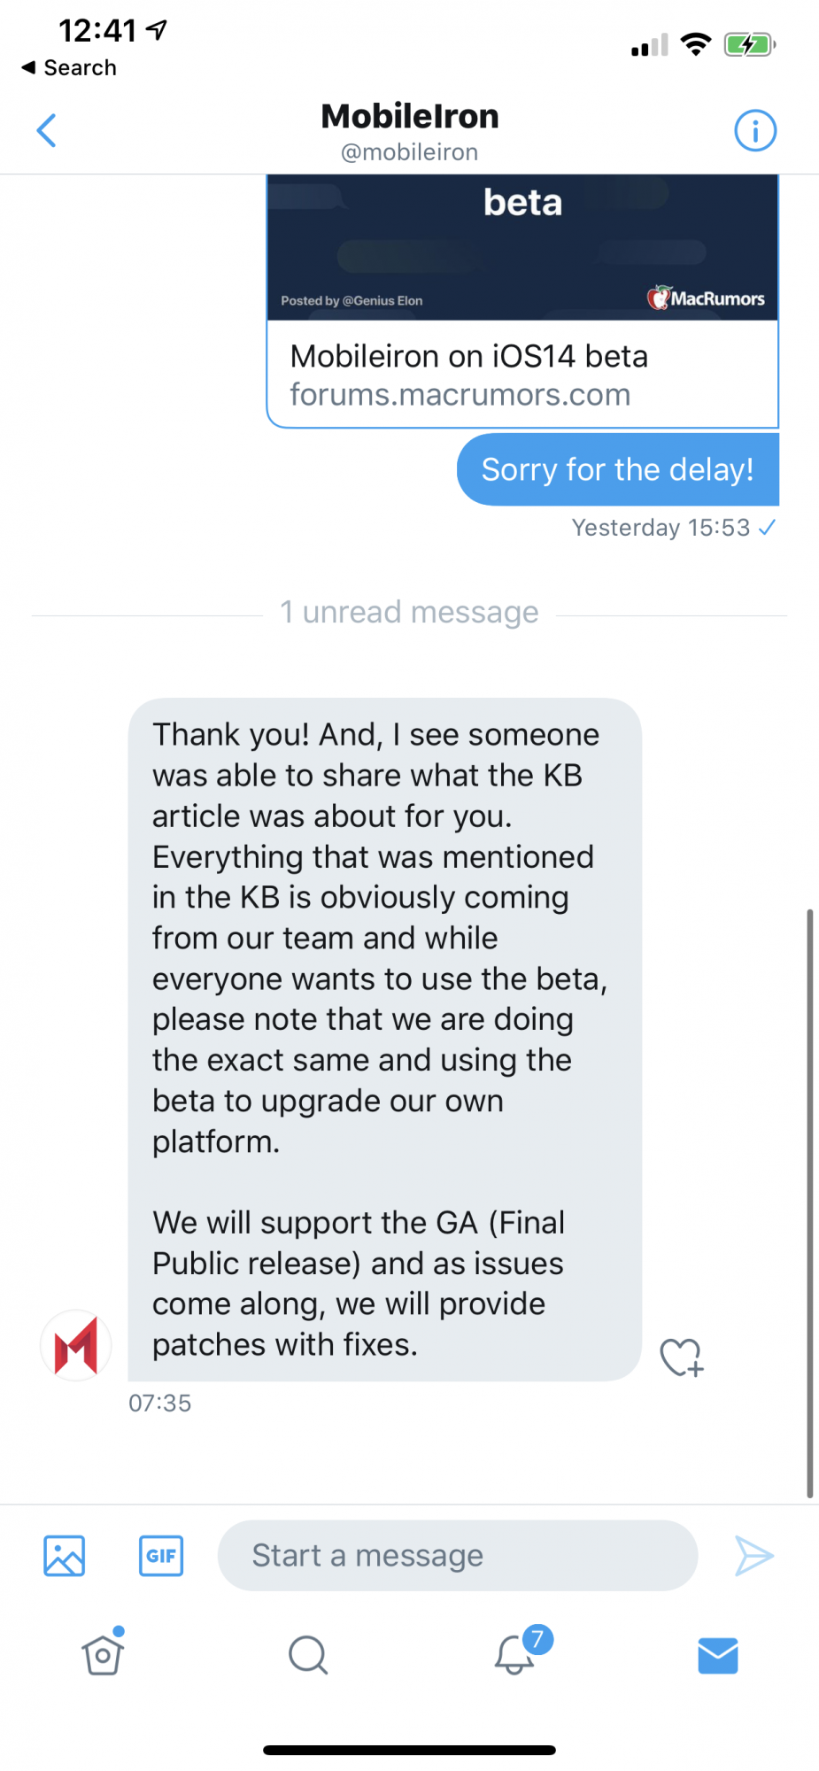Open conversation info via the i icon
The image size is (819, 1771).
(x=754, y=131)
